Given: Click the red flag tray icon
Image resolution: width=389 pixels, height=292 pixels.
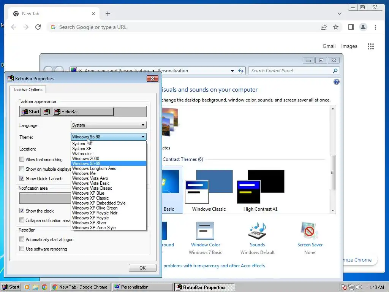Looking at the screenshot, I should point(343,287).
